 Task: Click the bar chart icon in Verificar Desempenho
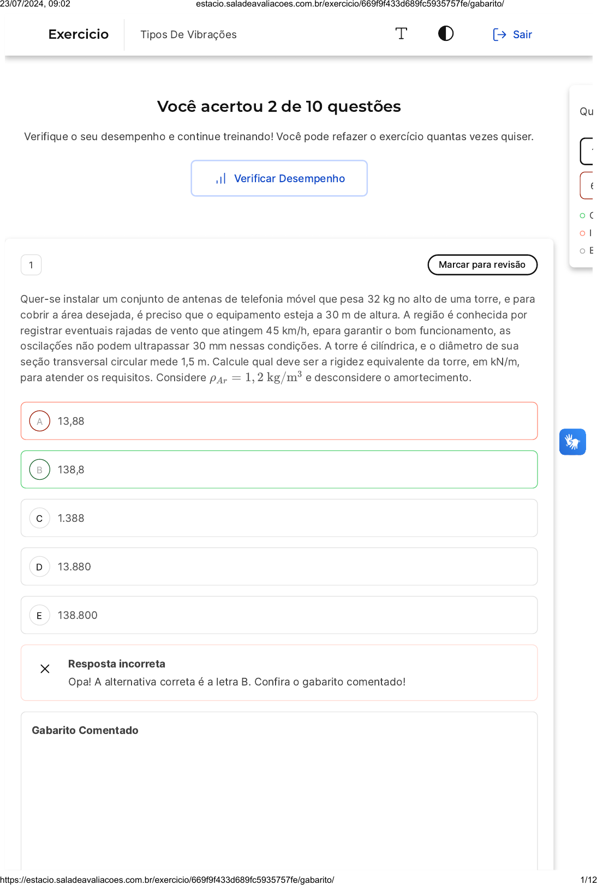click(221, 179)
